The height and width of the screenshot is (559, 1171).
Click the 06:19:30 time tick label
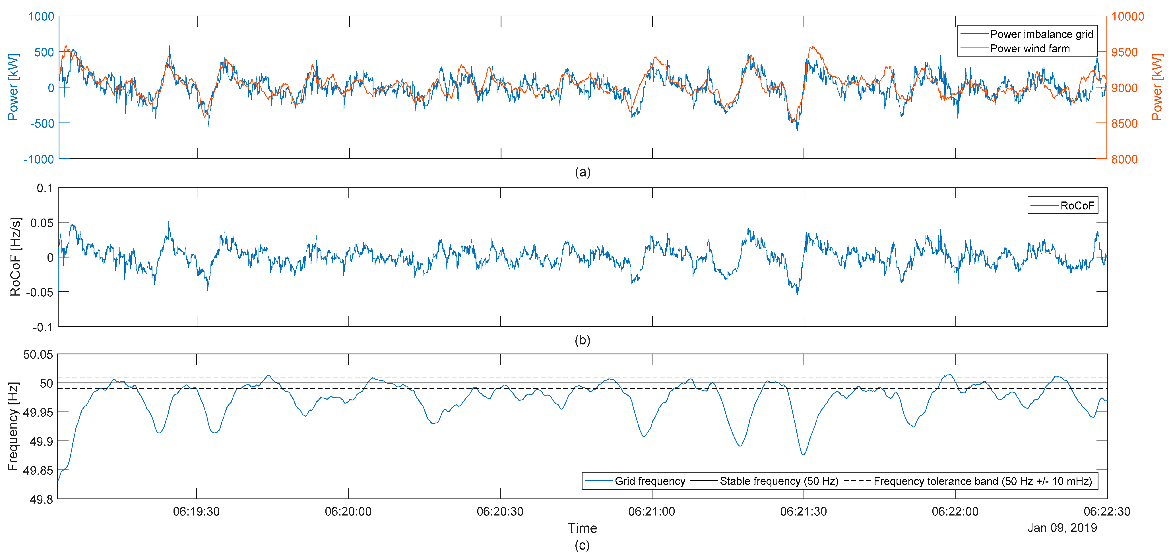pyautogui.click(x=196, y=512)
